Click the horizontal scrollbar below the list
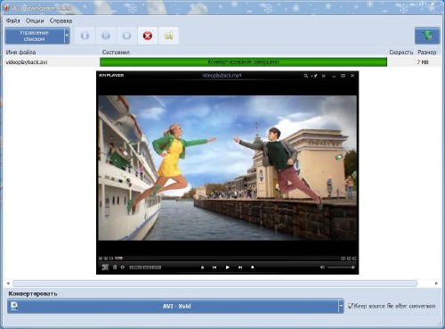 214,284
